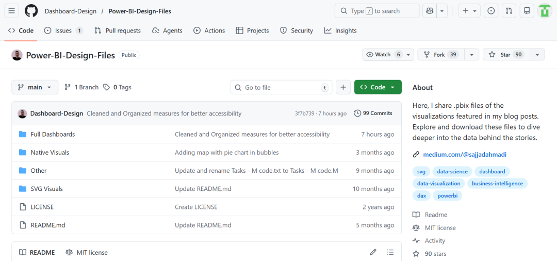Open the Copilot chat icon
557x261 pixels.
(x=429, y=11)
